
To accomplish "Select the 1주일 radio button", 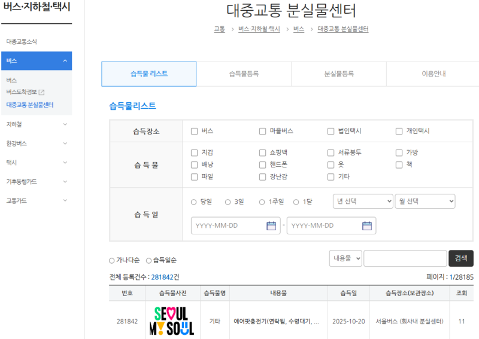I will 262,202.
